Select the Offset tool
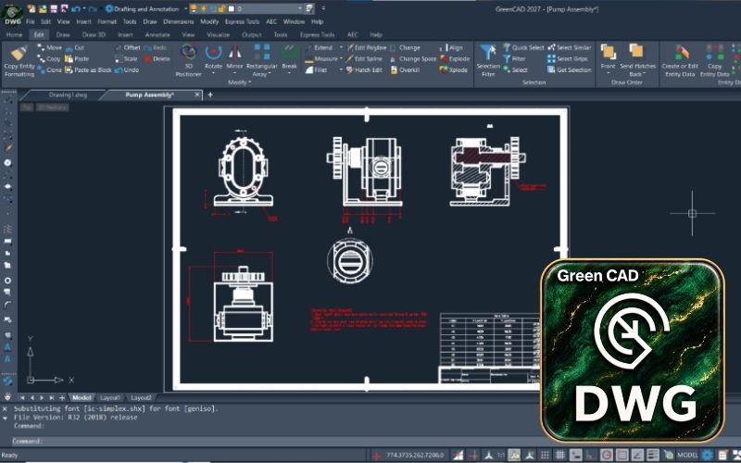 coord(128,47)
